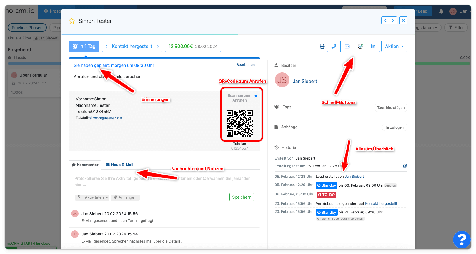Edit creation date with pencil icon
Screen dimensions: 476x254
pos(405,166)
